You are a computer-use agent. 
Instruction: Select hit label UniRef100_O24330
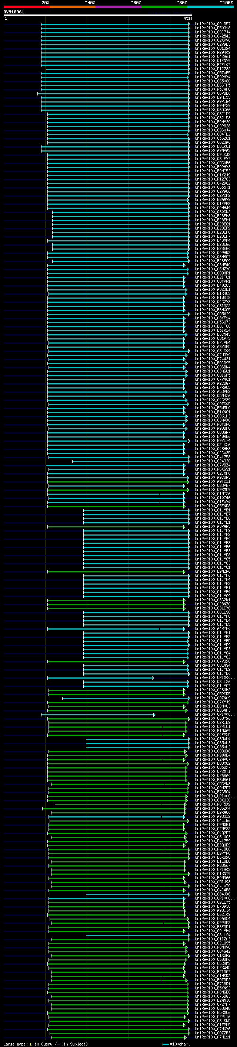pos(213,461)
